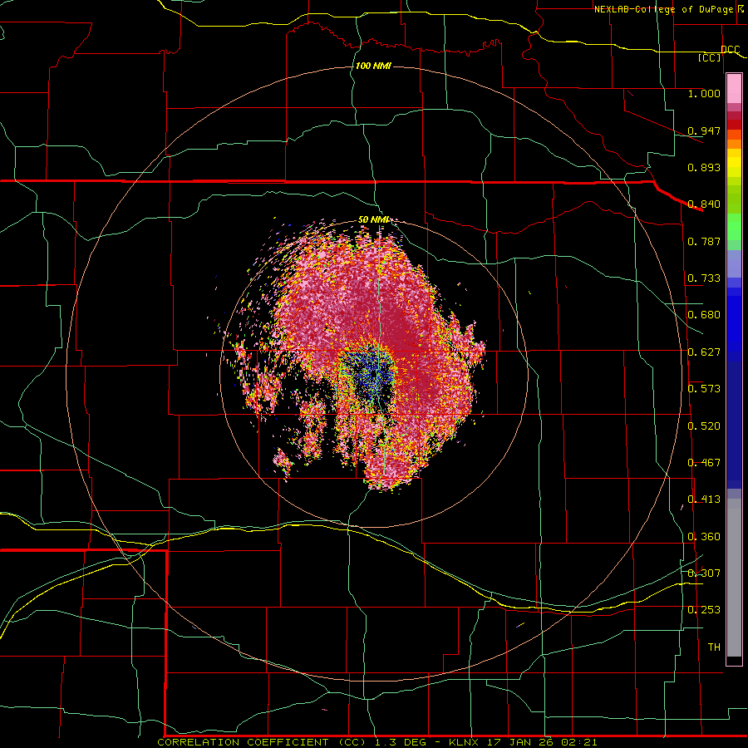Click the TH threshold label
Viewport: 748px width, 748px height.
tap(714, 647)
